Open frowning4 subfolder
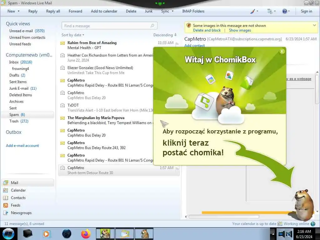This screenshot has width=320, height=240. (x=20, y=69)
